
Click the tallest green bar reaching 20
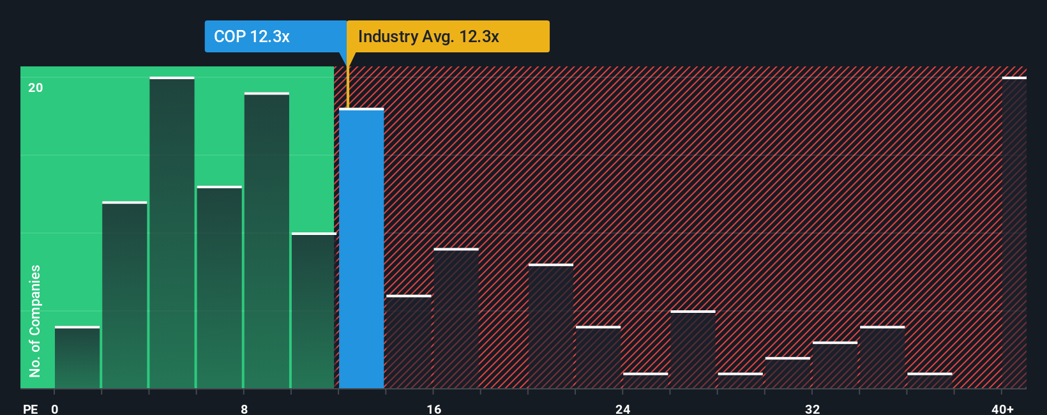(172, 232)
